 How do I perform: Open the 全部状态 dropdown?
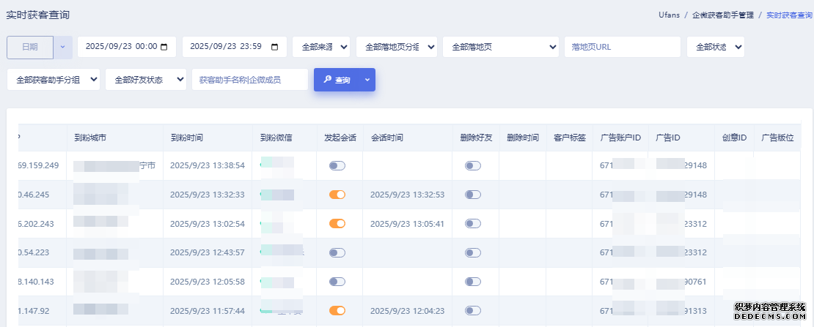tap(715, 47)
